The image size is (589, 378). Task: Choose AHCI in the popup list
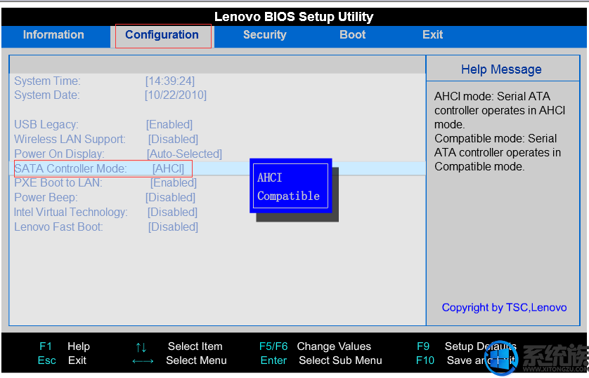point(269,177)
